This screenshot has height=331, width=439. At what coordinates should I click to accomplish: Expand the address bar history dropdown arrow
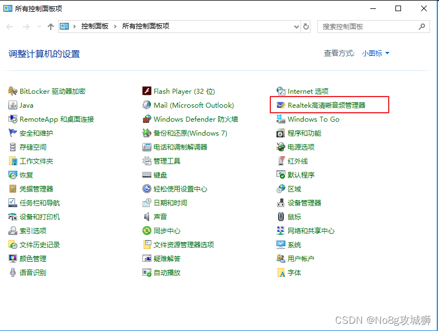[297, 27]
